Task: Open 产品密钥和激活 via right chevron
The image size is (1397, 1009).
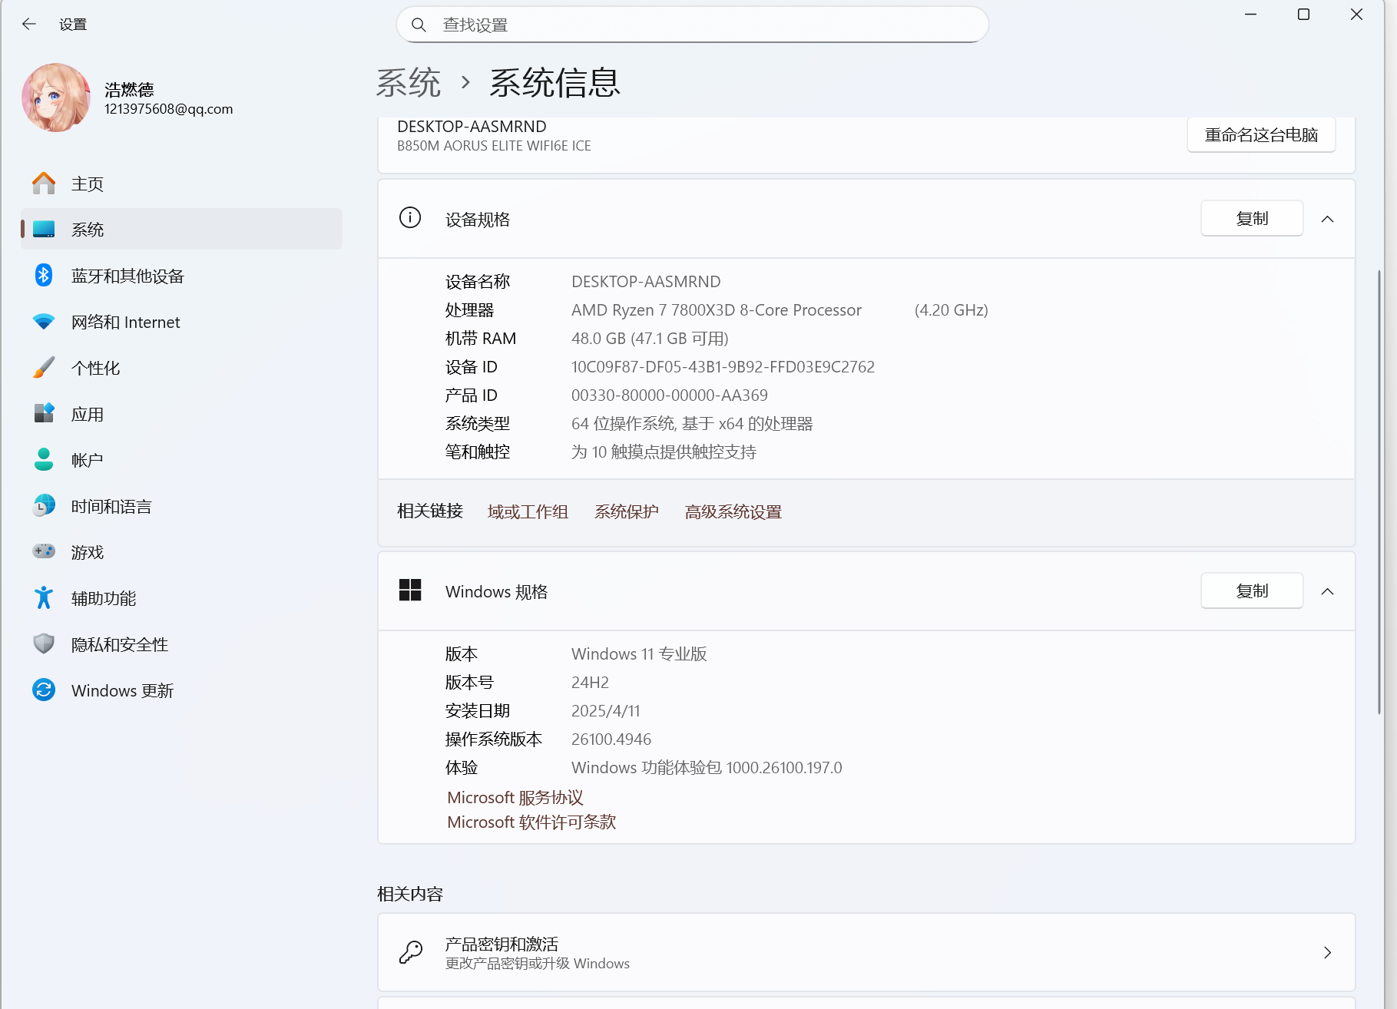Action: (1327, 952)
